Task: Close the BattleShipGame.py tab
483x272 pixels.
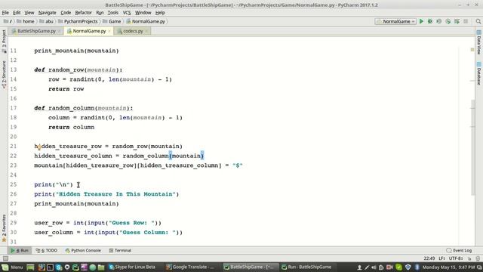Action: 60,31
